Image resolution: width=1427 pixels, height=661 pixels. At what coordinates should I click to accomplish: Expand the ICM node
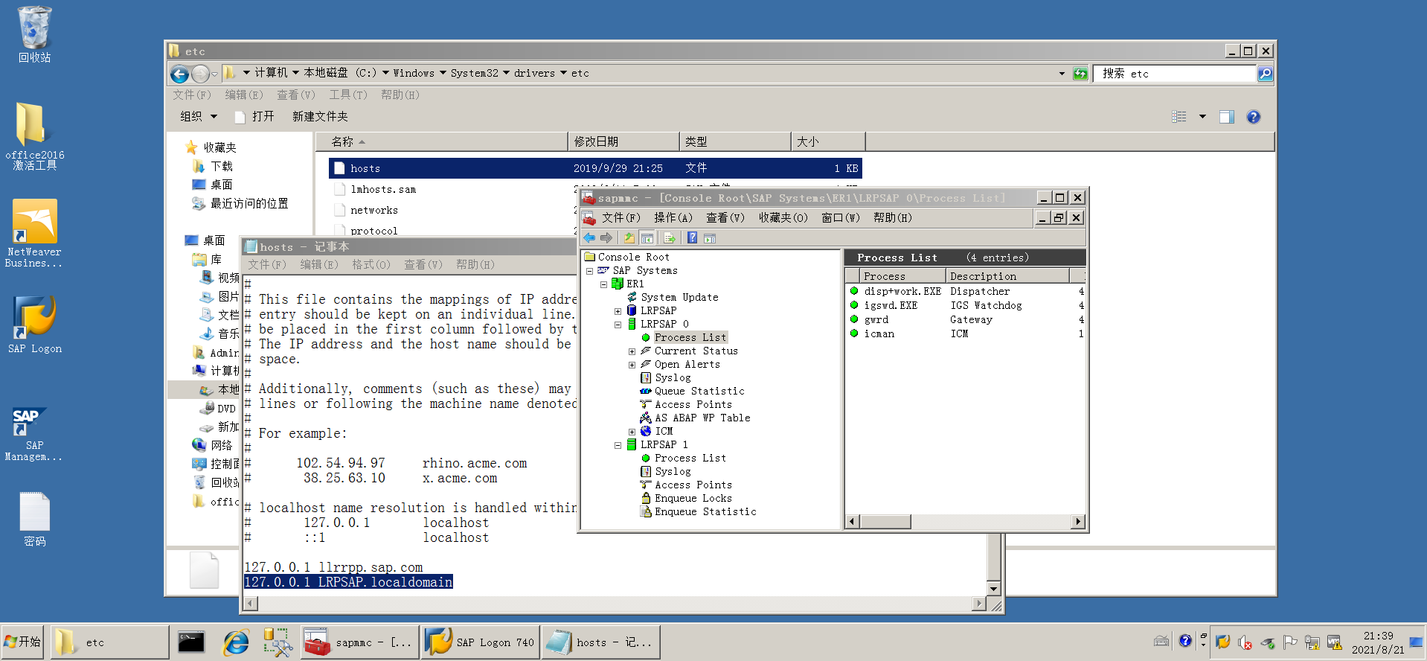(x=632, y=432)
